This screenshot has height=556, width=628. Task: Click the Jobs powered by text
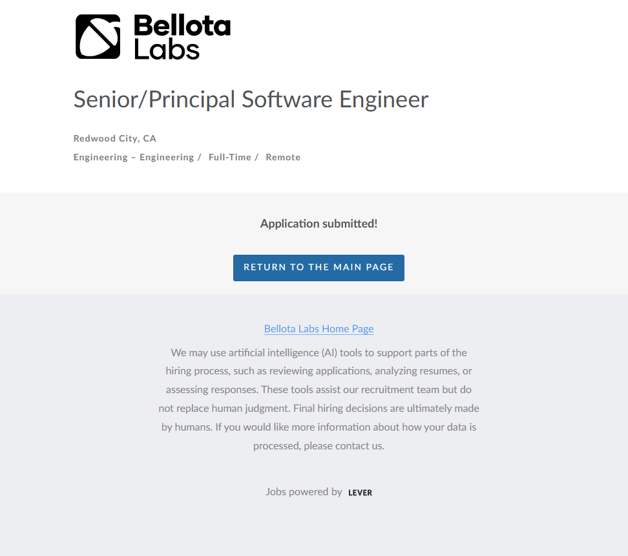coord(304,492)
